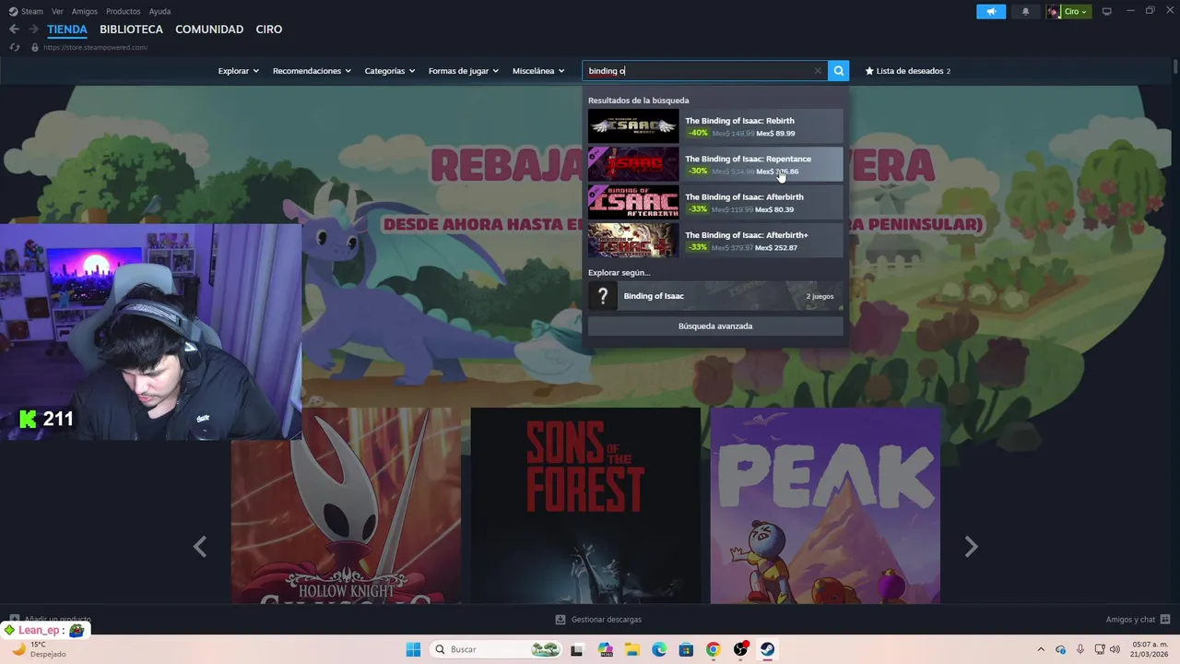Open Microsoft Store from the taskbar
Image resolution: width=1180 pixels, height=664 pixels.
pos(686,649)
